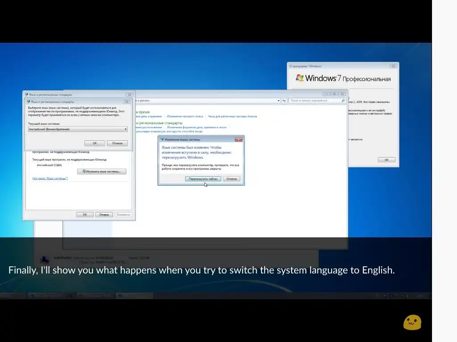Open the "Английский (Великобритания)" system language dropdown
457x342 pixels.
click(78, 129)
